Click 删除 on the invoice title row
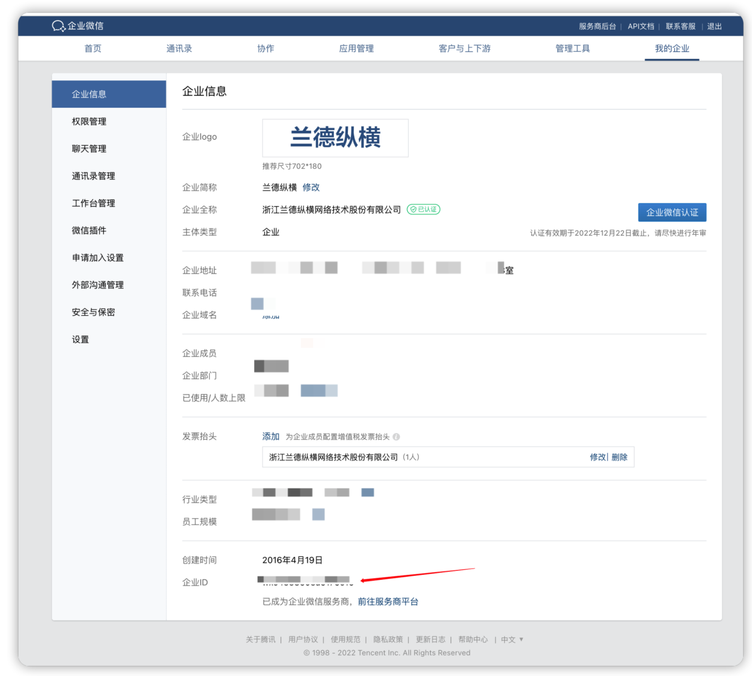 619,457
